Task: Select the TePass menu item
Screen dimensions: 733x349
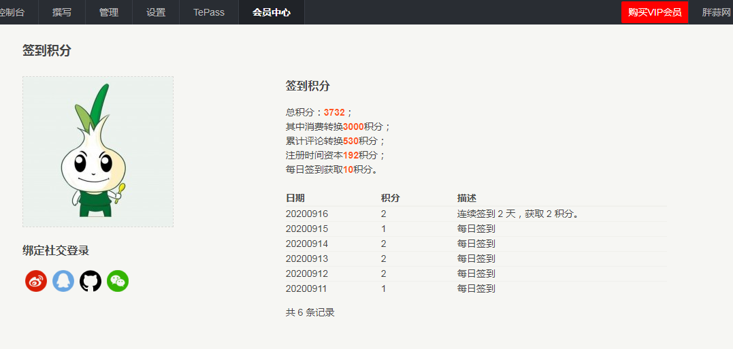Action: 209,12
